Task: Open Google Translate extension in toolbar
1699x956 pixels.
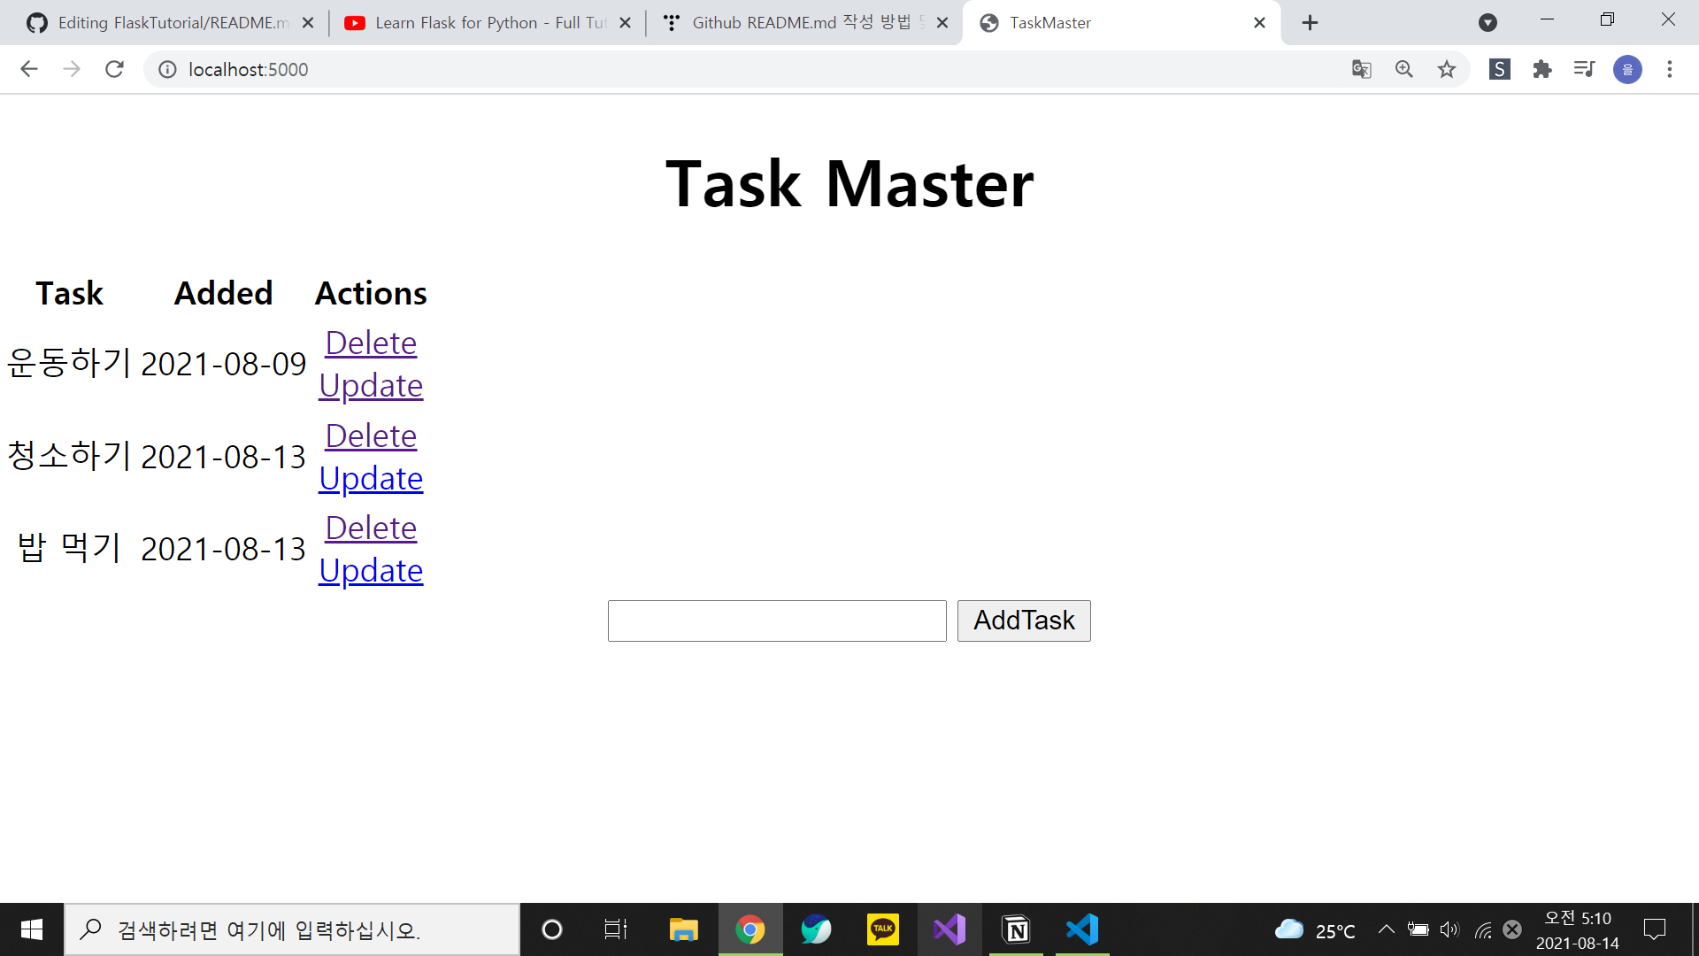Action: pyautogui.click(x=1361, y=69)
